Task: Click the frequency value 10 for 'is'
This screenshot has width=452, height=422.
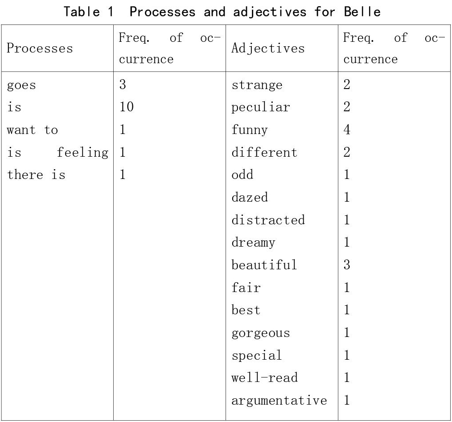Action: [x=127, y=107]
